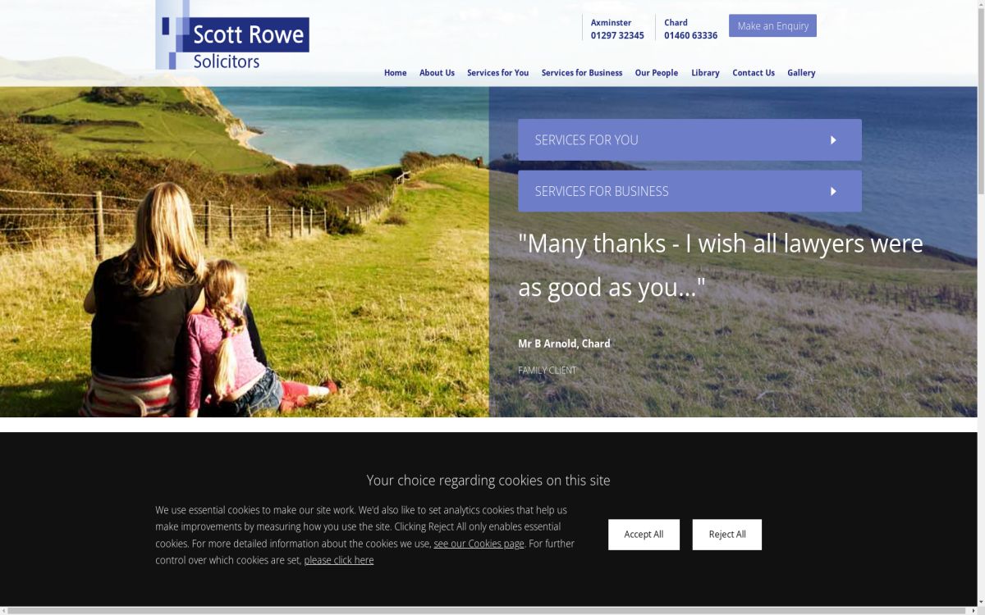Click the right arrow of the horizontal scrollbar
This screenshot has height=615, width=985.
(x=972, y=609)
